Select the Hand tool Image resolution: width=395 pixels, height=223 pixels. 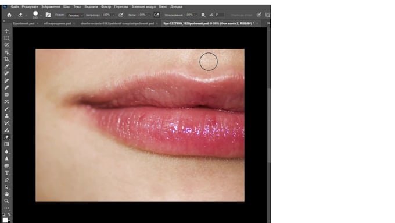tap(6, 194)
